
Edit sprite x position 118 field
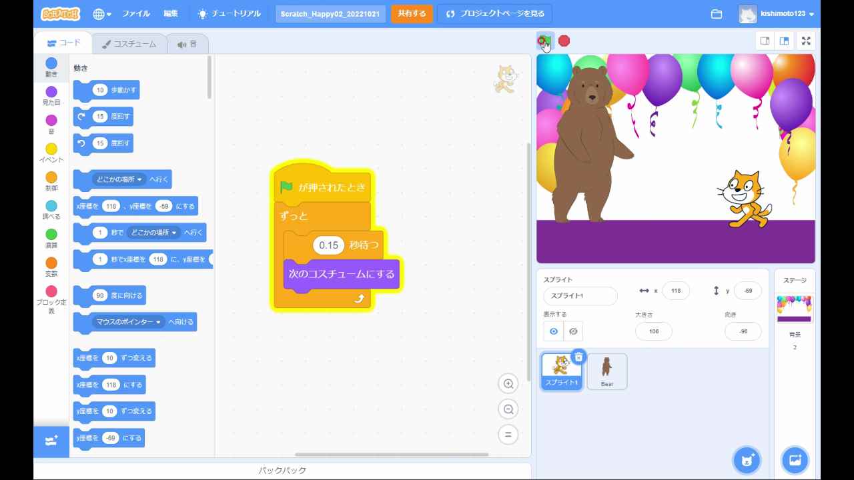point(676,291)
